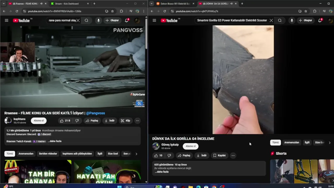Like the Gorilla G4 video (10)
The image size is (334, 188).
tap(158, 155)
